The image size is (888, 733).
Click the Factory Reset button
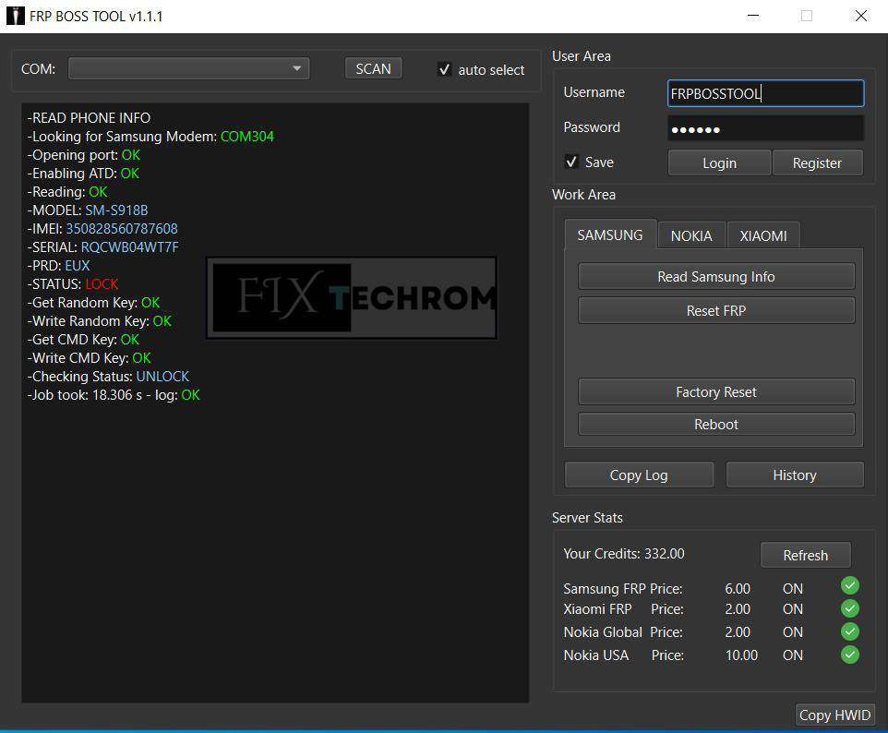coord(716,392)
